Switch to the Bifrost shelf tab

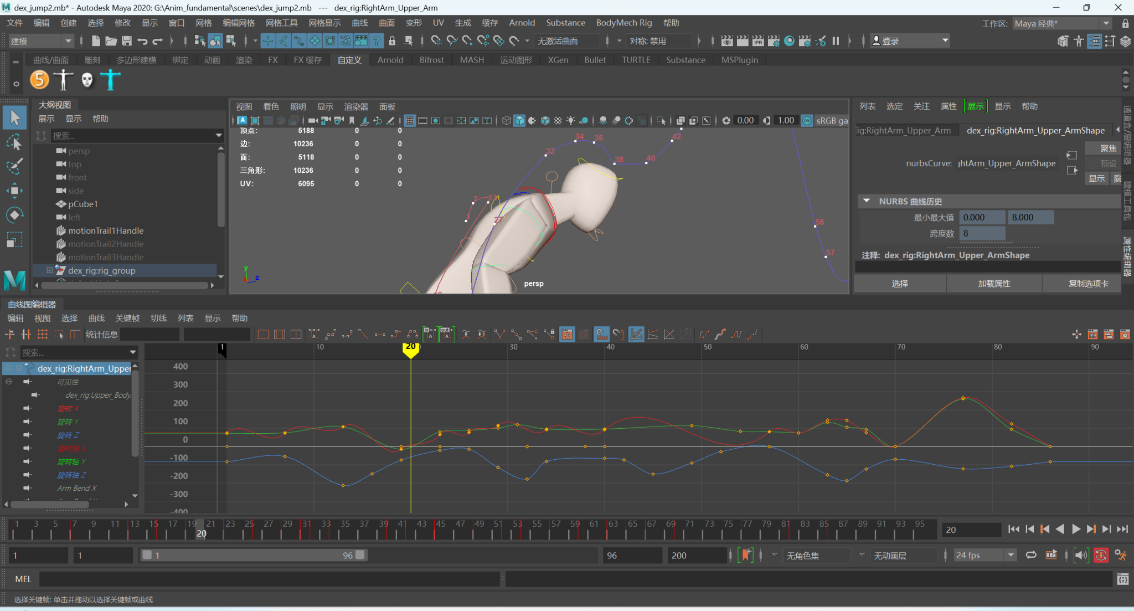[x=431, y=60]
